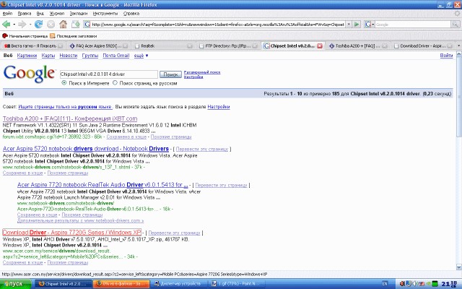Close the Chipset Intel tab with its red X
Viewport: 462px width, 289px height.
click(x=320, y=46)
